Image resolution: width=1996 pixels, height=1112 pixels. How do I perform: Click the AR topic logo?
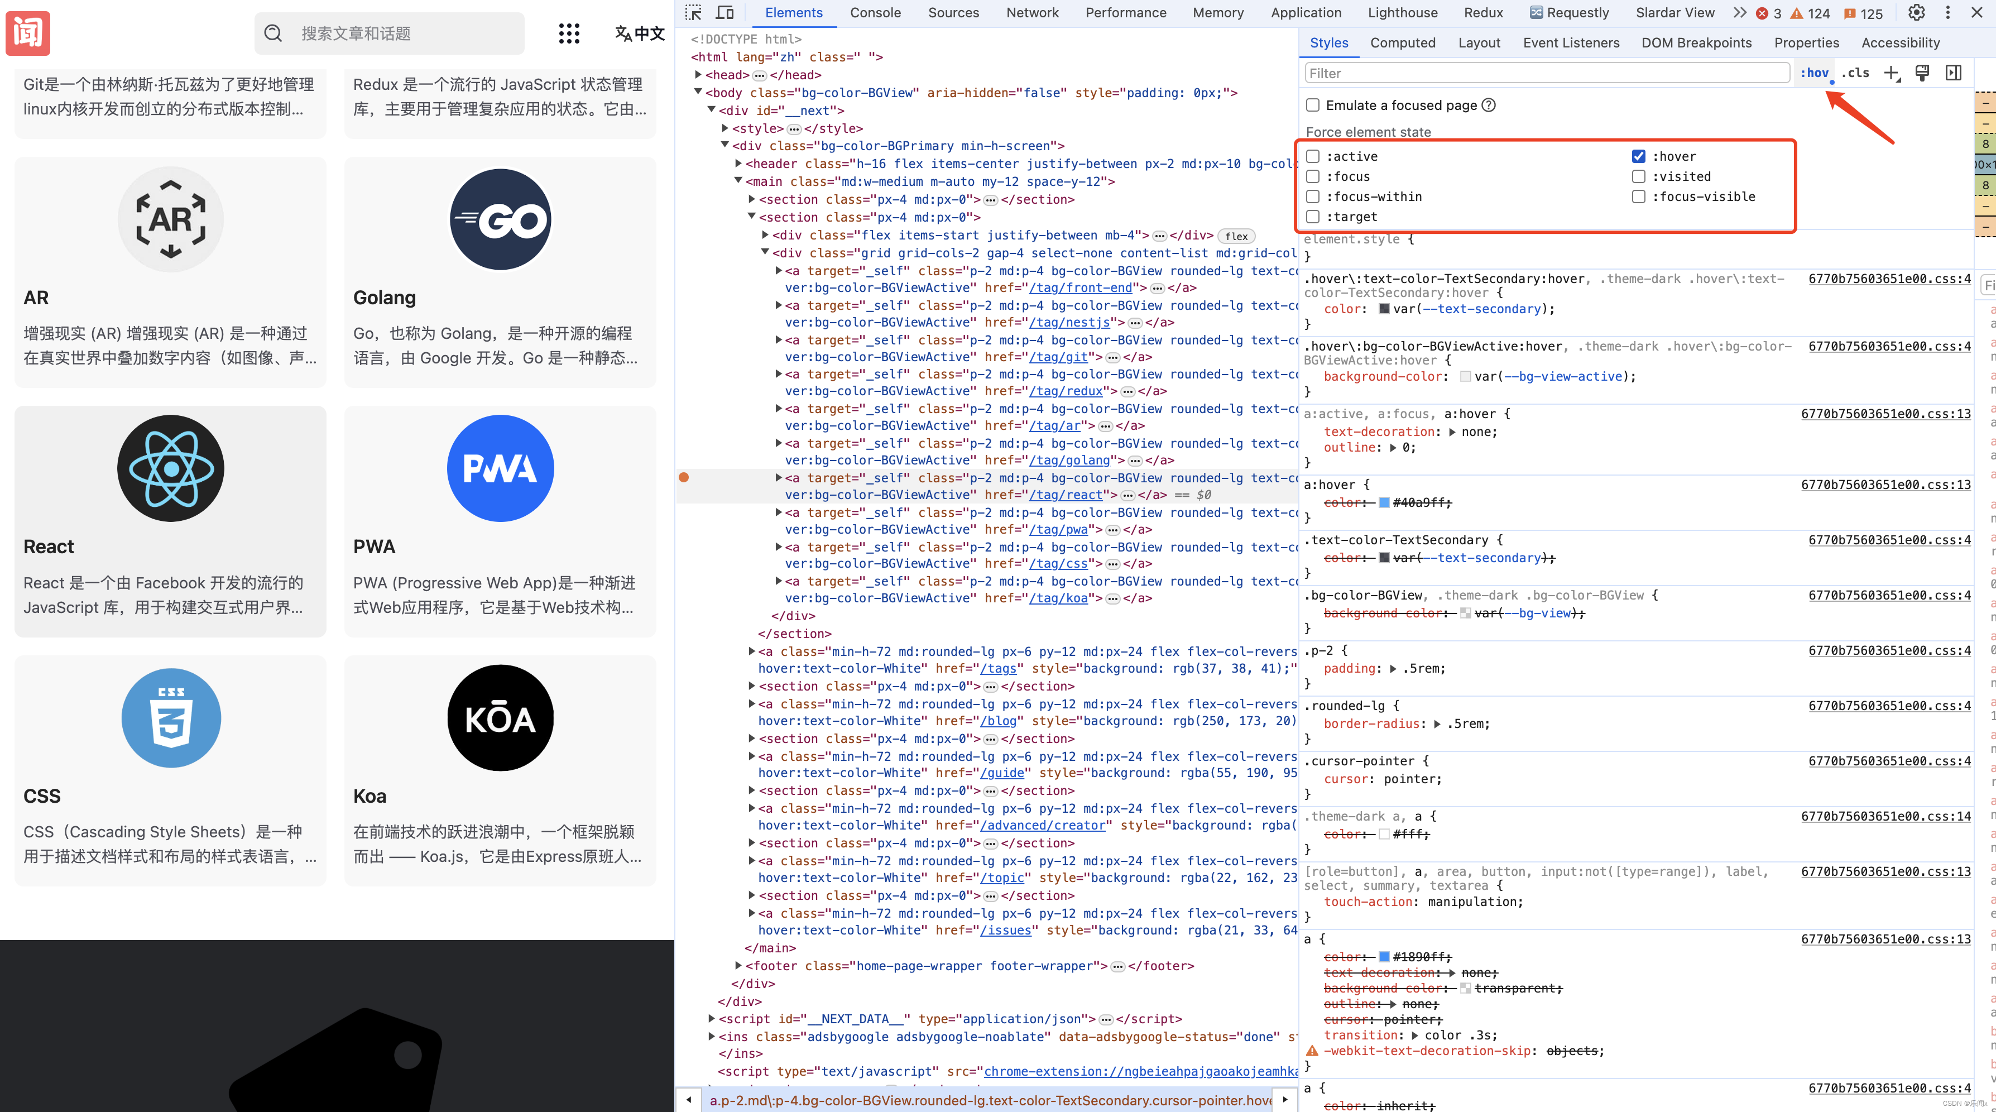[170, 219]
